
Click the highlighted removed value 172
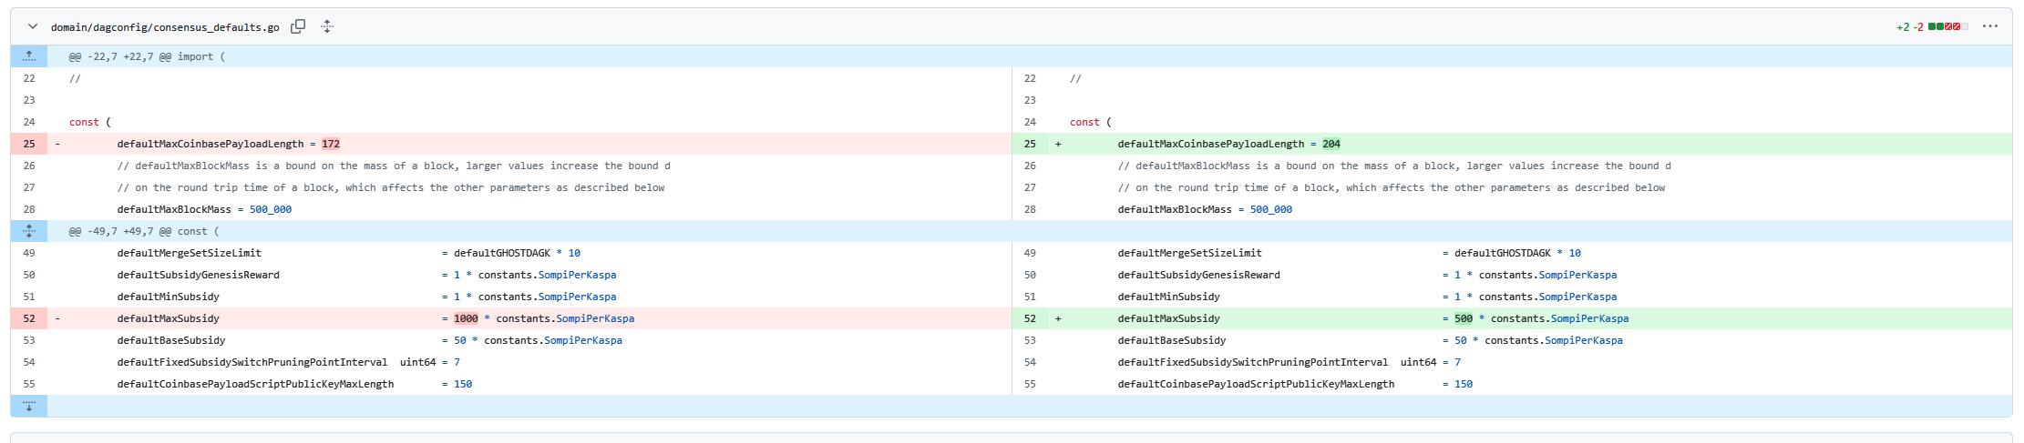pos(331,144)
